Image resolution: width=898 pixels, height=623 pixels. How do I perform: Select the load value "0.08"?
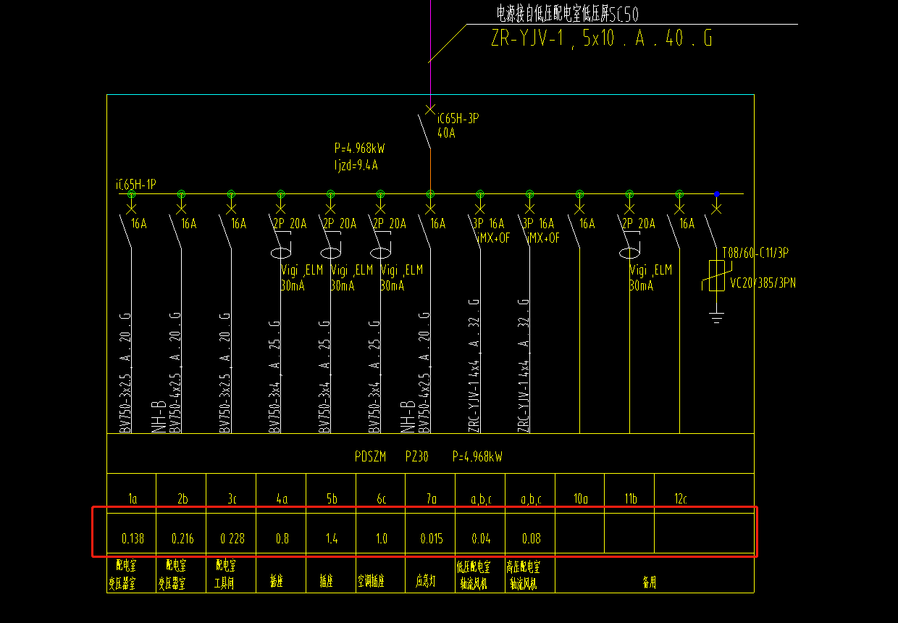(x=531, y=539)
